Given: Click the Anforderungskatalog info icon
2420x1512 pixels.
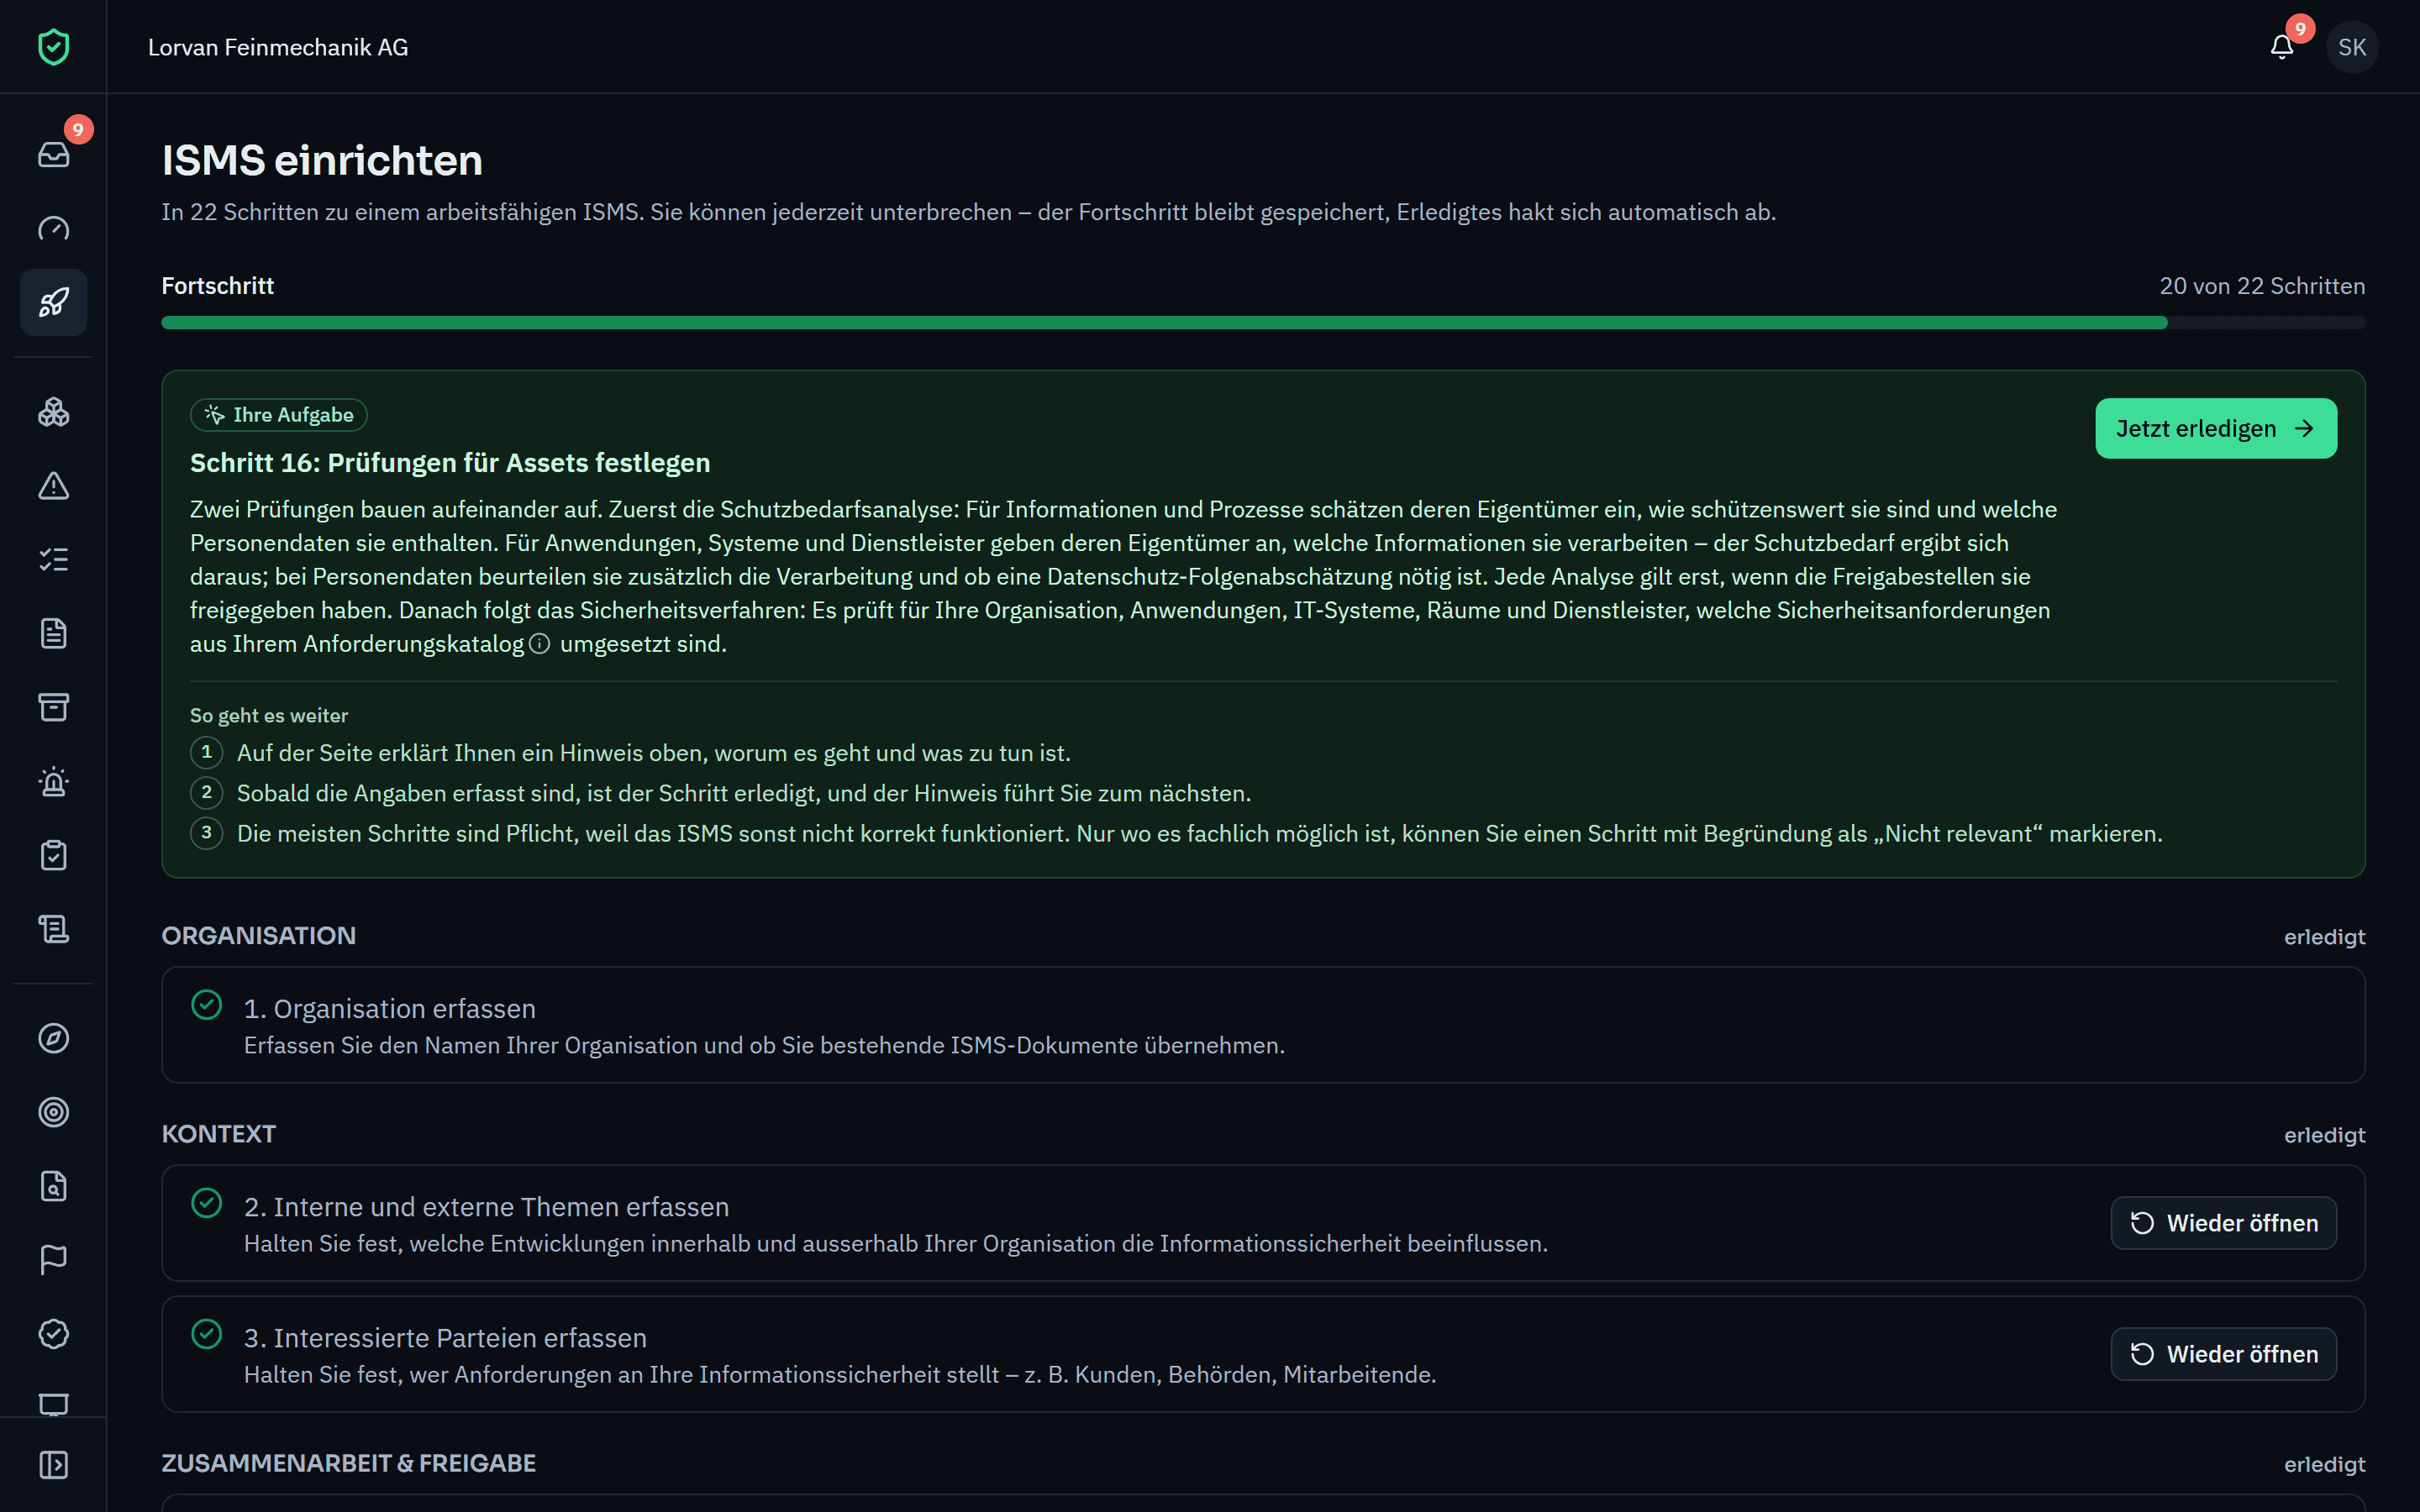Looking at the screenshot, I should [540, 644].
